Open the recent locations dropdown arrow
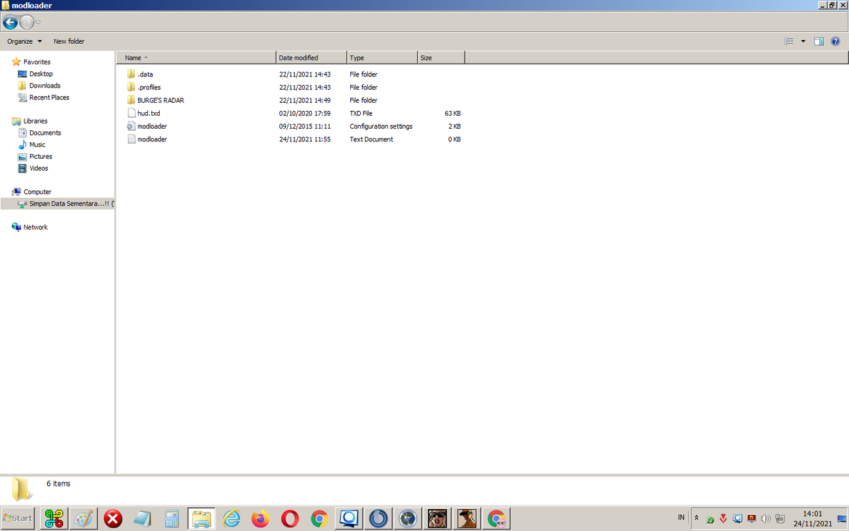 coord(38,23)
